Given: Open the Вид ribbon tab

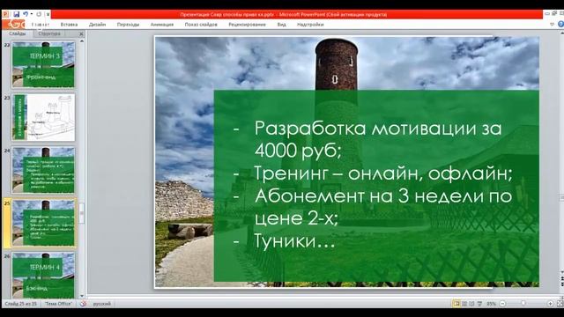Looking at the screenshot, I should (281, 25).
